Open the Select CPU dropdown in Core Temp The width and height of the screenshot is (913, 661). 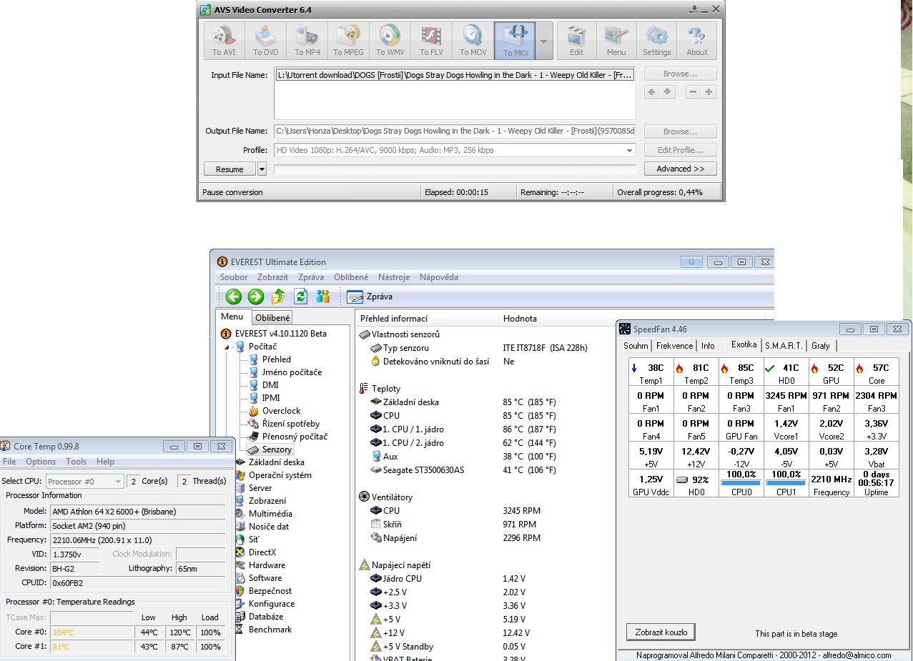pos(84,482)
